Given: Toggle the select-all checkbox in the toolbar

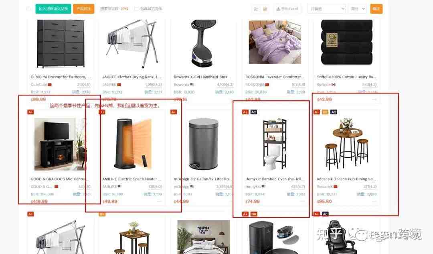Looking at the screenshot, I should [x=28, y=9].
